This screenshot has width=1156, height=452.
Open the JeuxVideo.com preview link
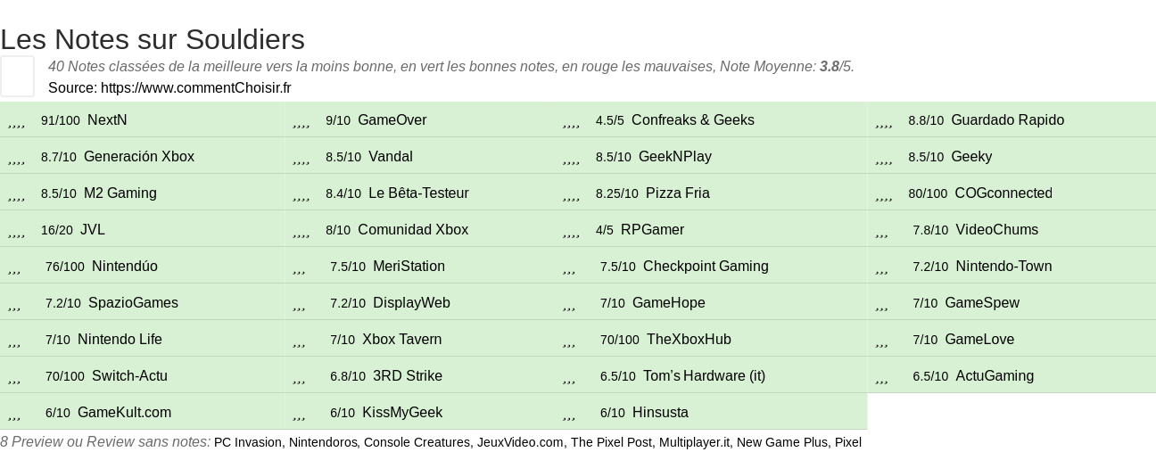(x=520, y=442)
